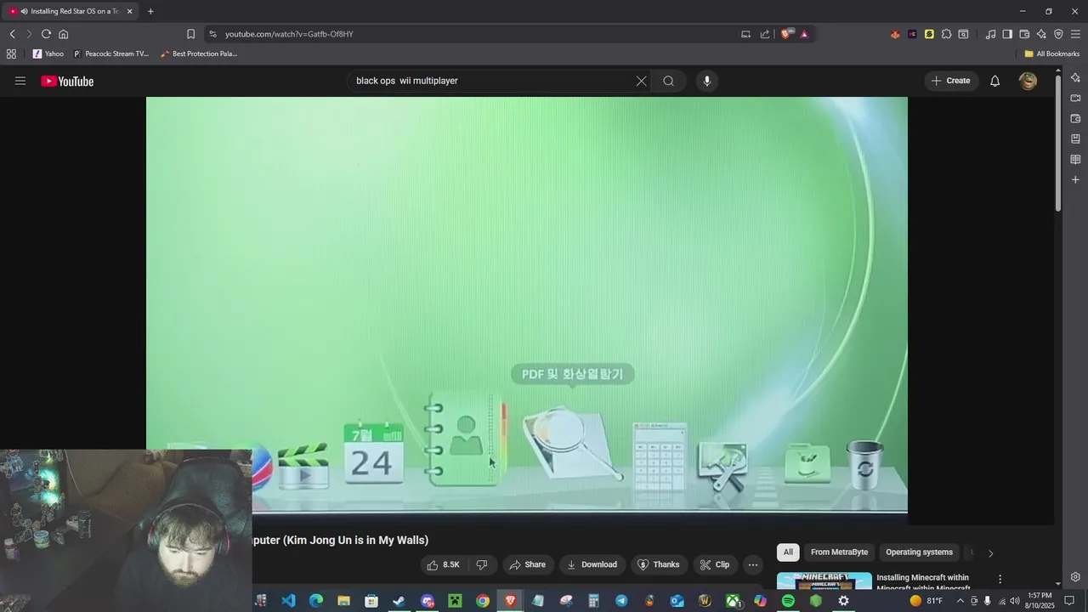The image size is (1088, 612).
Task: Download the video
Action: tap(592, 564)
